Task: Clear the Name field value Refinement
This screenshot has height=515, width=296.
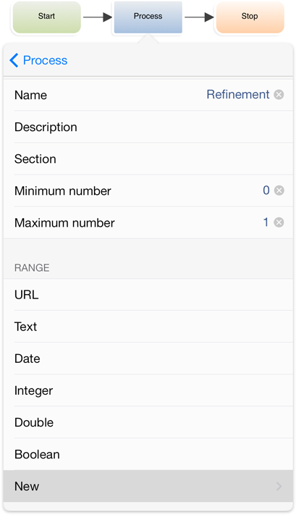Action: (279, 95)
